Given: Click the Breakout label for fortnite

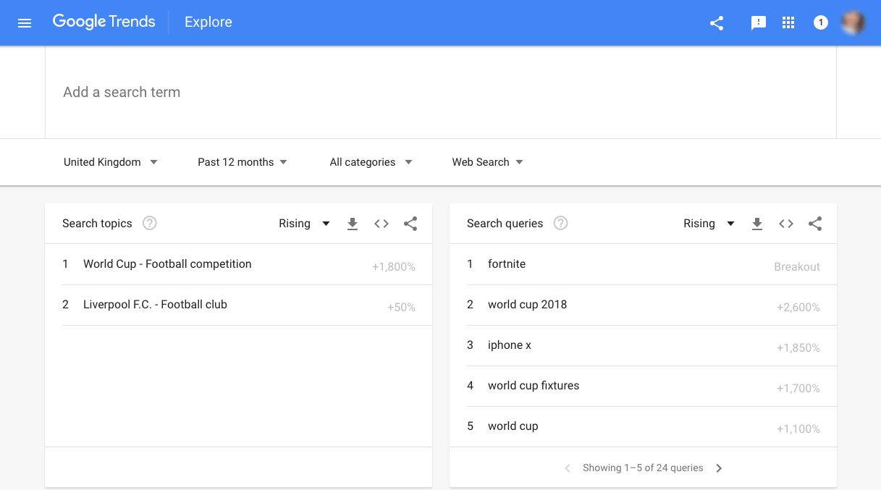Looking at the screenshot, I should (797, 267).
